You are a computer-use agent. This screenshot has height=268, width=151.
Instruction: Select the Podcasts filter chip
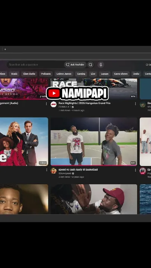[x=46, y=74]
